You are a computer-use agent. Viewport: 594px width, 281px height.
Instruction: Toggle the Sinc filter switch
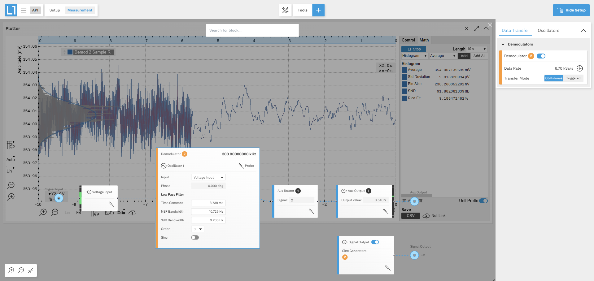[195, 237]
